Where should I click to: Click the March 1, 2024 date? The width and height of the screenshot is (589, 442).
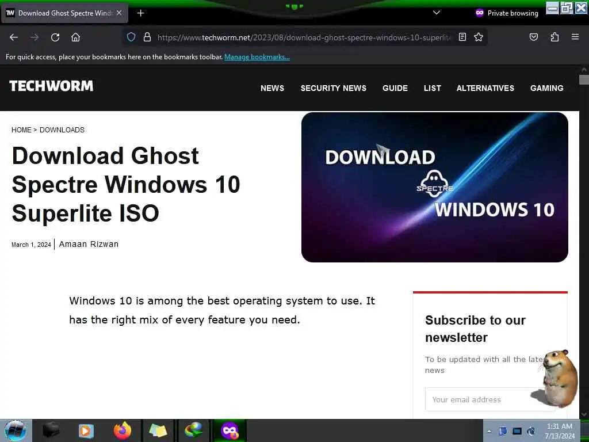tap(31, 245)
